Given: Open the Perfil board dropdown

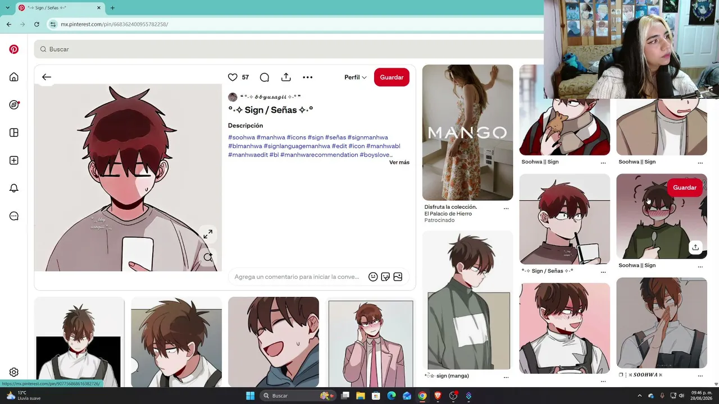Looking at the screenshot, I should 356,77.
